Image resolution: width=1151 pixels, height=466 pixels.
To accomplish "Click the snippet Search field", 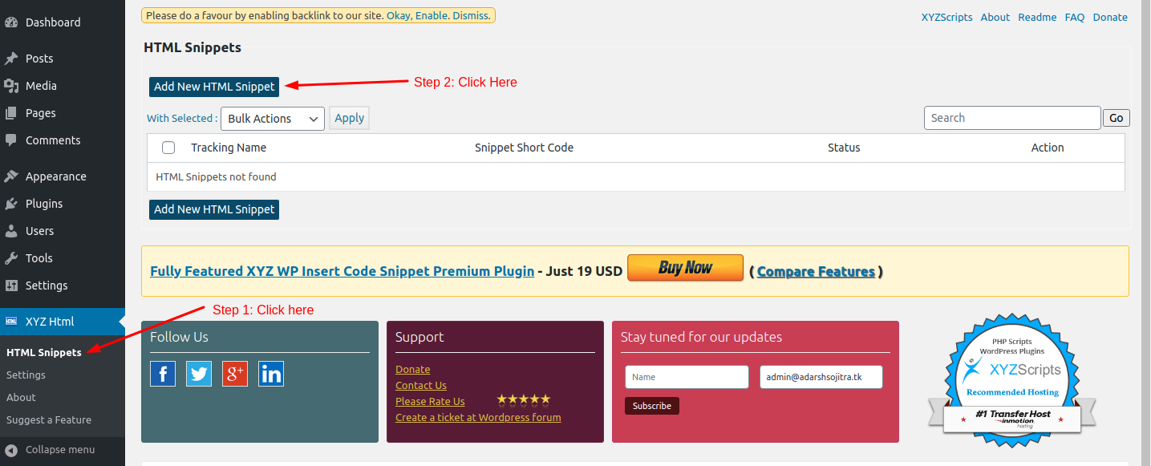I will (1012, 118).
